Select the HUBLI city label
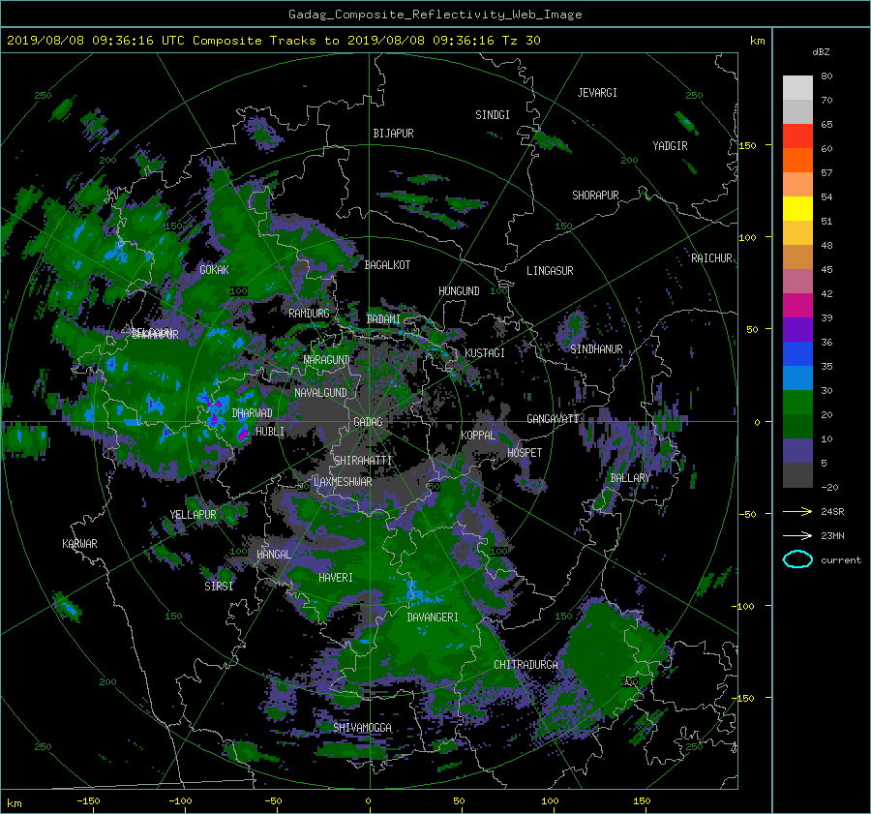The width and height of the screenshot is (871, 814). [x=270, y=432]
